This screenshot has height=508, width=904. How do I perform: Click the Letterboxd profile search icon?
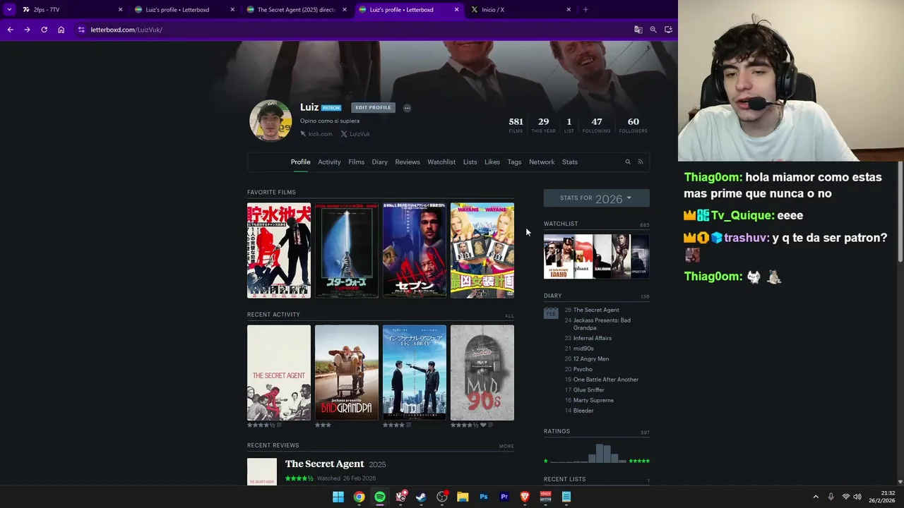click(627, 162)
